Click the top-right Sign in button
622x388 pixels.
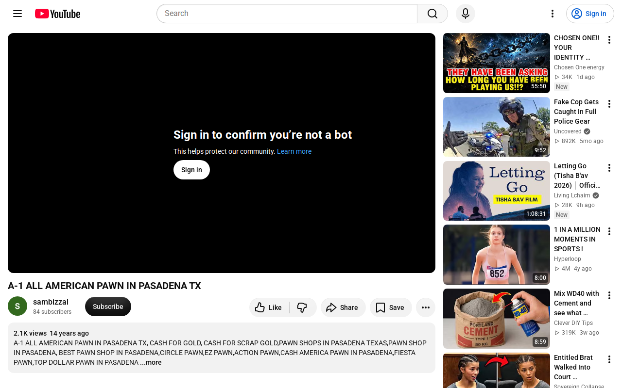pyautogui.click(x=590, y=14)
